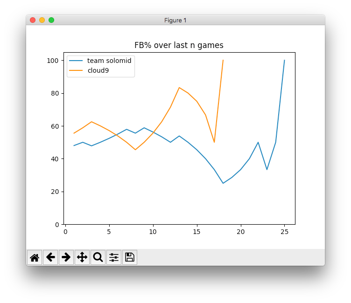
Task: Go back to the previous view
Action: pos(50,257)
